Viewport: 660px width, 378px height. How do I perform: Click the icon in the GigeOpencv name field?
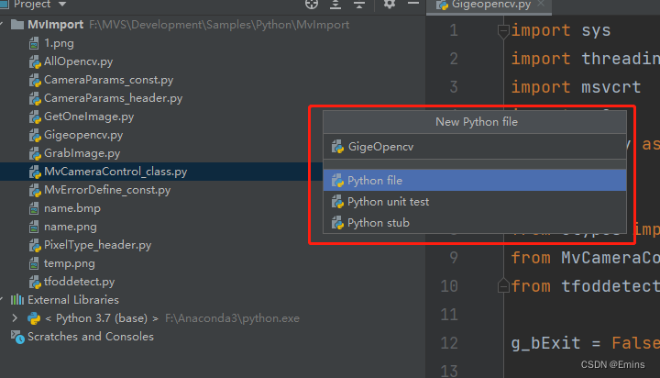pyautogui.click(x=337, y=147)
